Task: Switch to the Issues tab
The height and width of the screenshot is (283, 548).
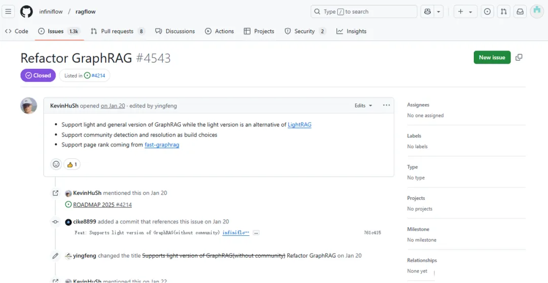Action: pyautogui.click(x=59, y=31)
